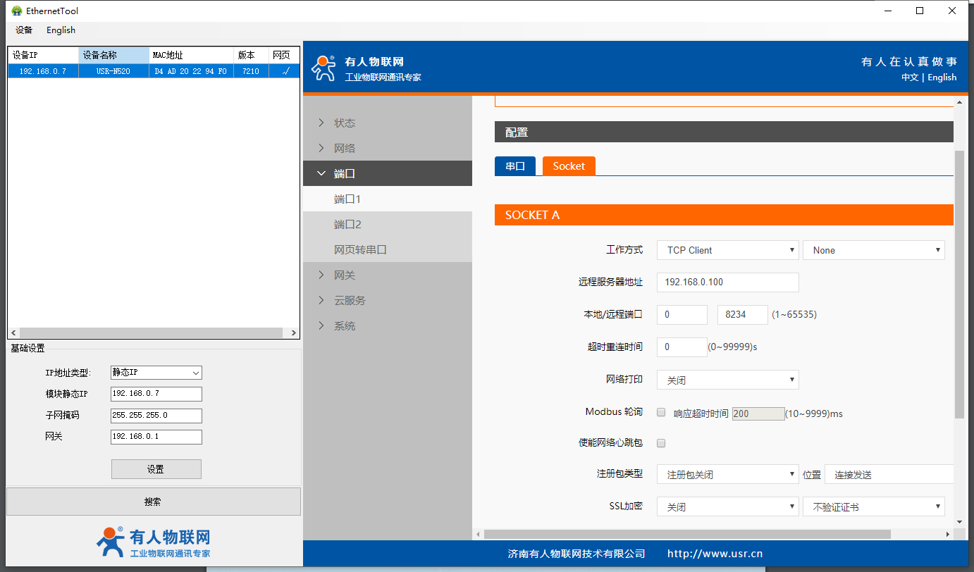The width and height of the screenshot is (974, 572).
Task: Click the 远程服务器地址 input field
Action: [727, 282]
